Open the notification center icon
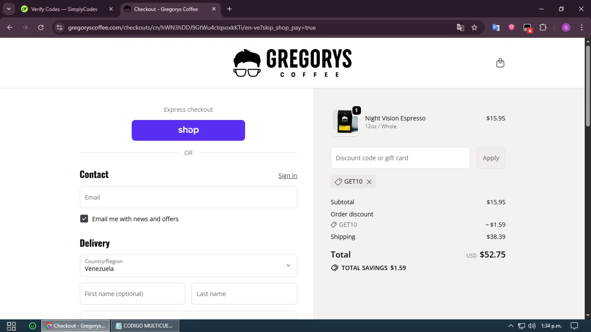 click(x=574, y=326)
